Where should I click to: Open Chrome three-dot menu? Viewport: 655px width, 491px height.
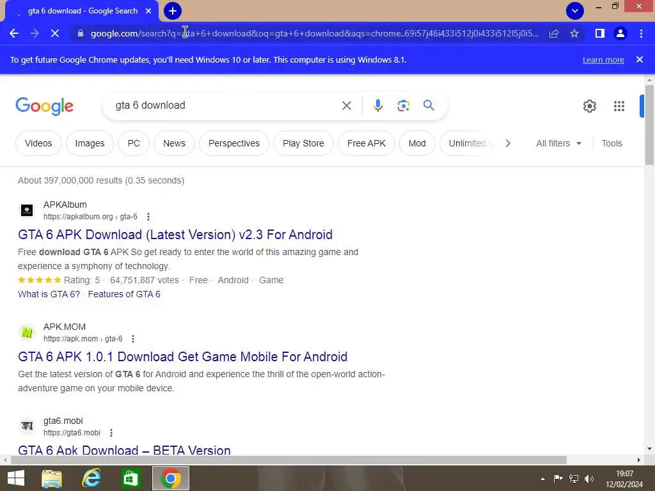(641, 33)
